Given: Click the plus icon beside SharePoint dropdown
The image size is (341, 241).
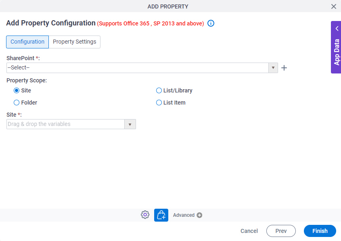Looking at the screenshot, I should tap(284, 68).
